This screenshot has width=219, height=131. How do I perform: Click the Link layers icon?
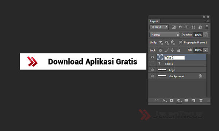(157, 100)
